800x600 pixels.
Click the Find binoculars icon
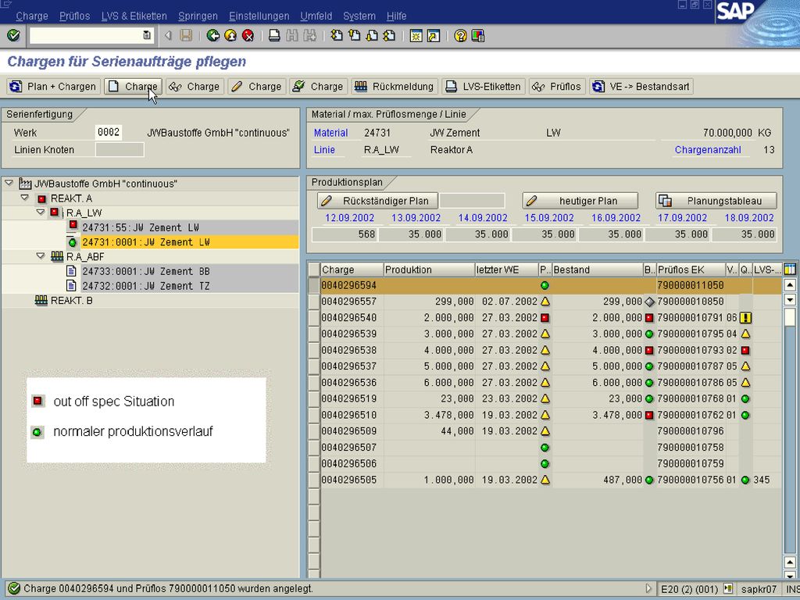click(292, 36)
